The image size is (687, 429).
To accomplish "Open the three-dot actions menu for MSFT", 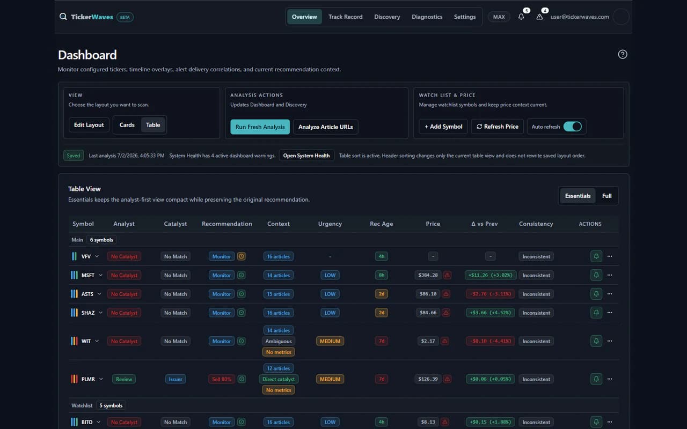I will (x=610, y=275).
